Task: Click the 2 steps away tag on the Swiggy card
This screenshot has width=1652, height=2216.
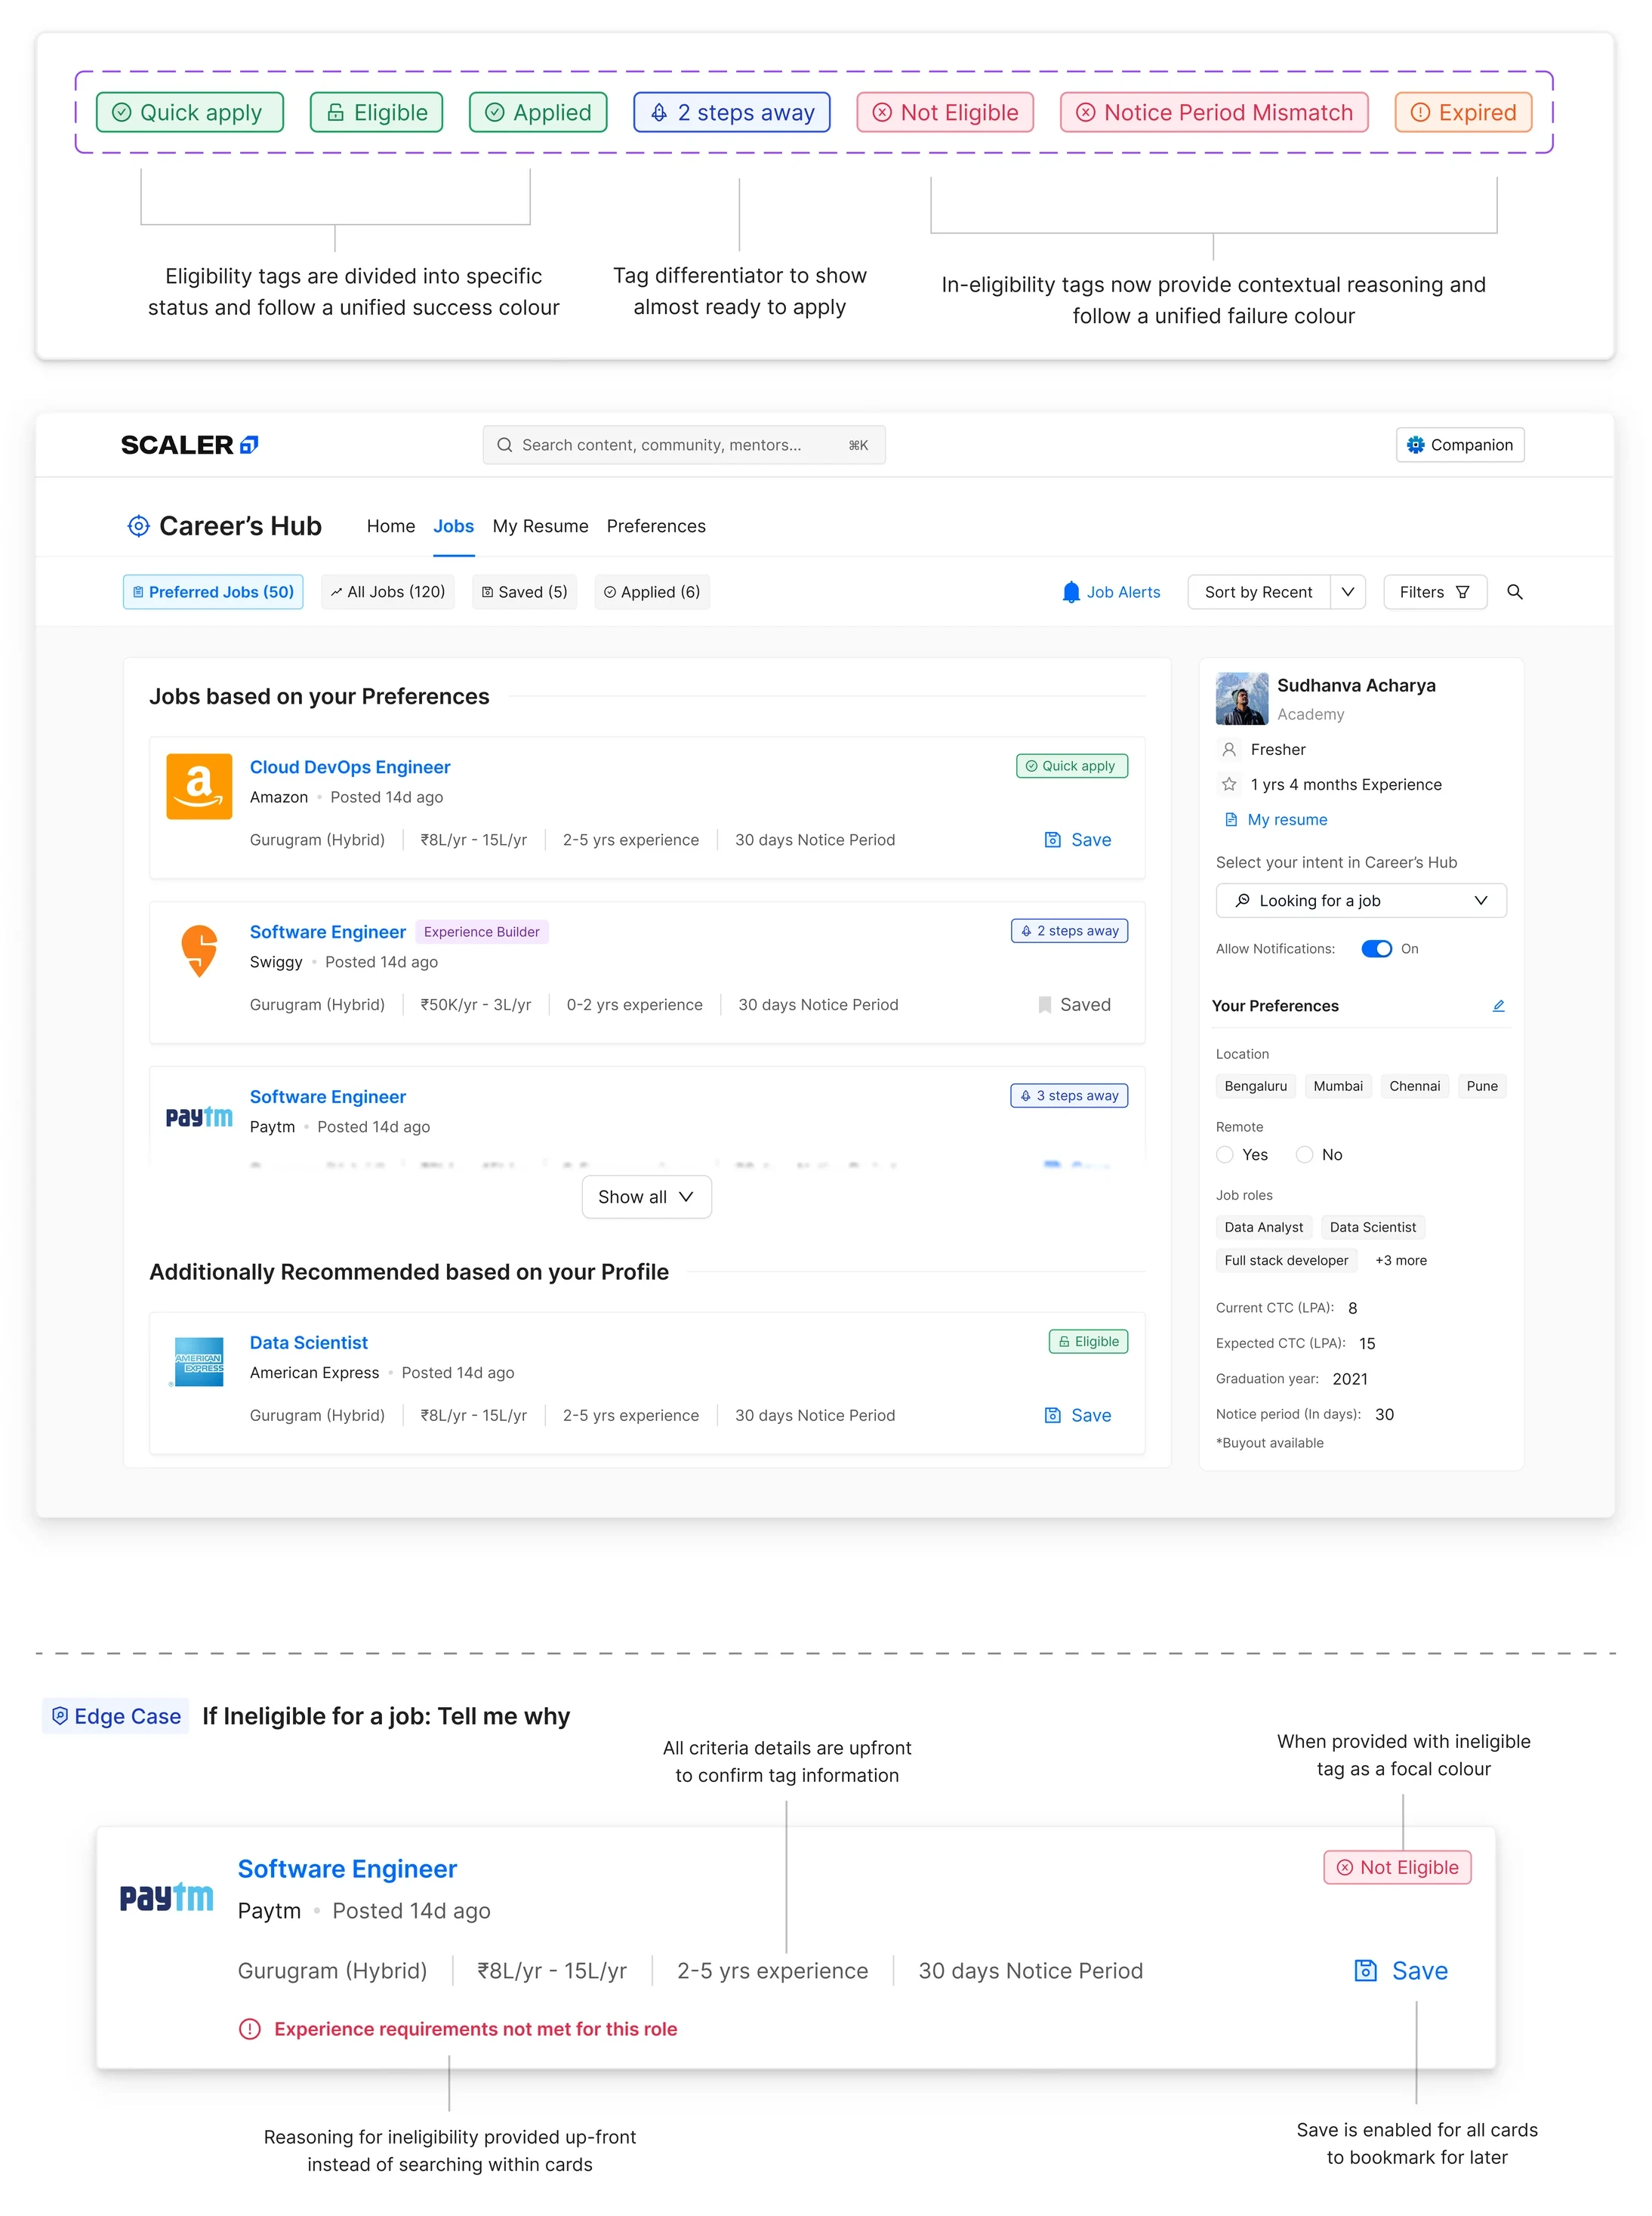Action: tap(1069, 931)
